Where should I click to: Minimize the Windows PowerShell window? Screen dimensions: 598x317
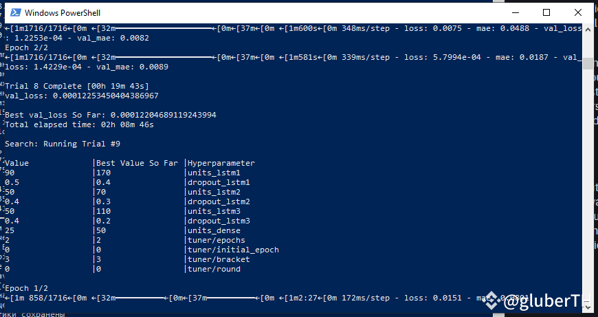[515, 12]
